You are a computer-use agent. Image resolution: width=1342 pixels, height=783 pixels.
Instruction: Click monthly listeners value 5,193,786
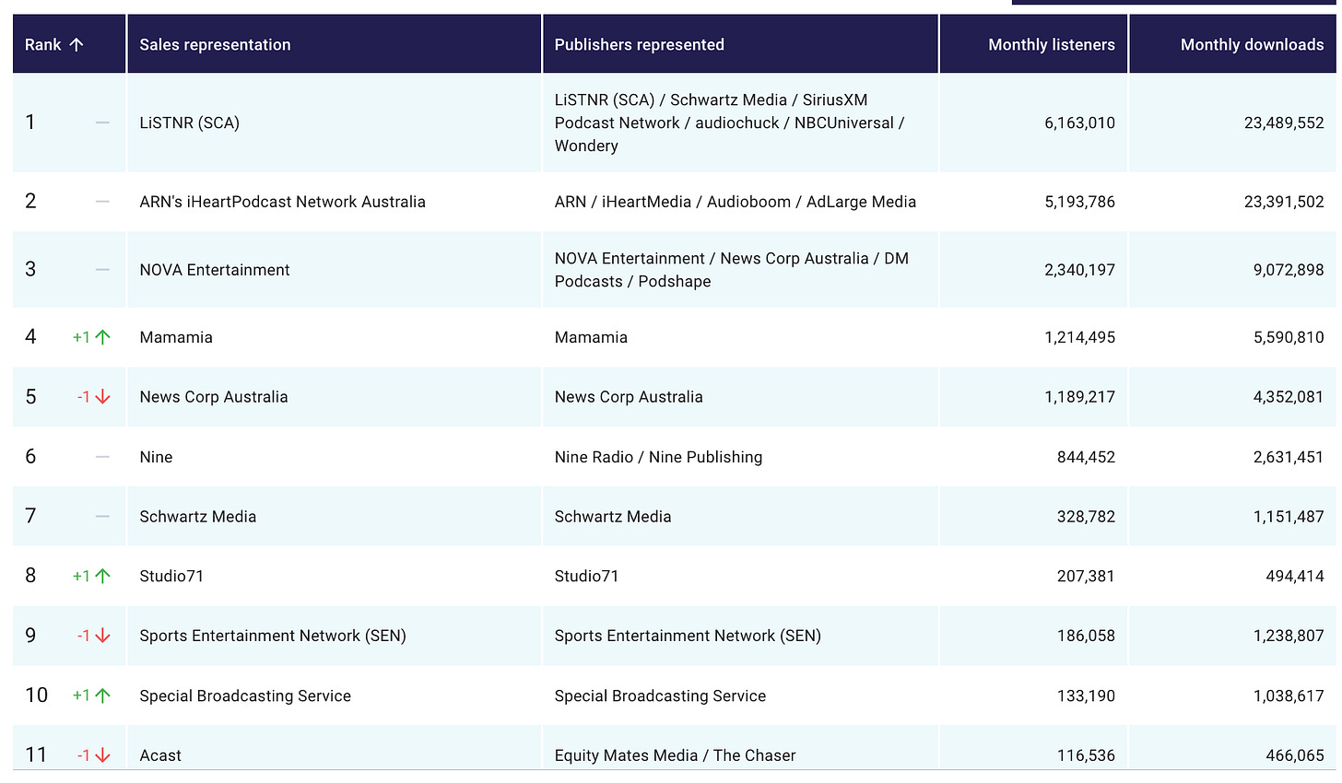[x=1079, y=202]
